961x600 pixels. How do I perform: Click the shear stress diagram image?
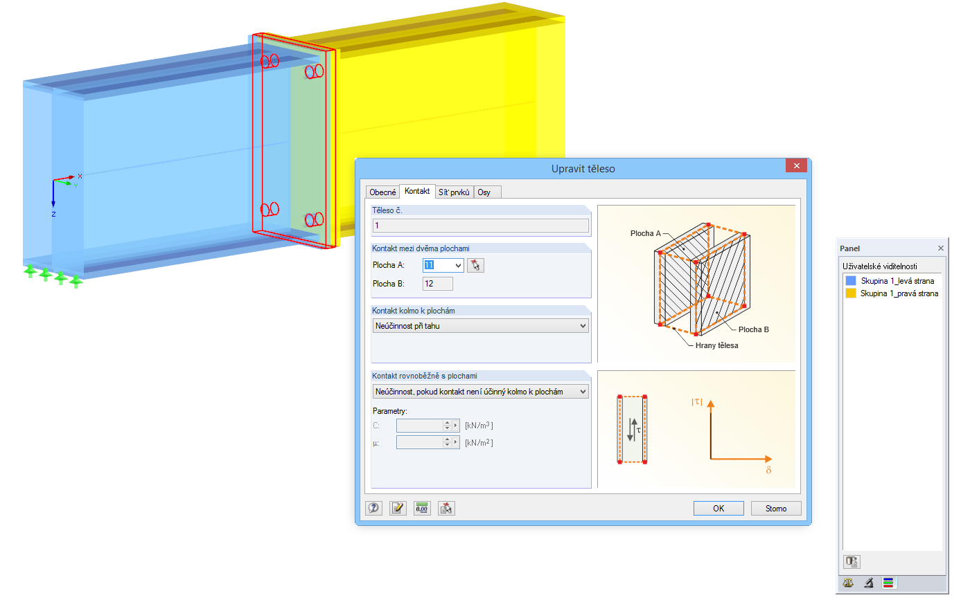click(696, 429)
